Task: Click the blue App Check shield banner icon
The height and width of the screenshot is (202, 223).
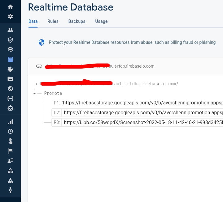Action: pyautogui.click(x=42, y=42)
